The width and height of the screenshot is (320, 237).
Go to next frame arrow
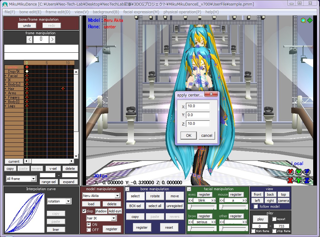pyautogui.click(x=52, y=39)
